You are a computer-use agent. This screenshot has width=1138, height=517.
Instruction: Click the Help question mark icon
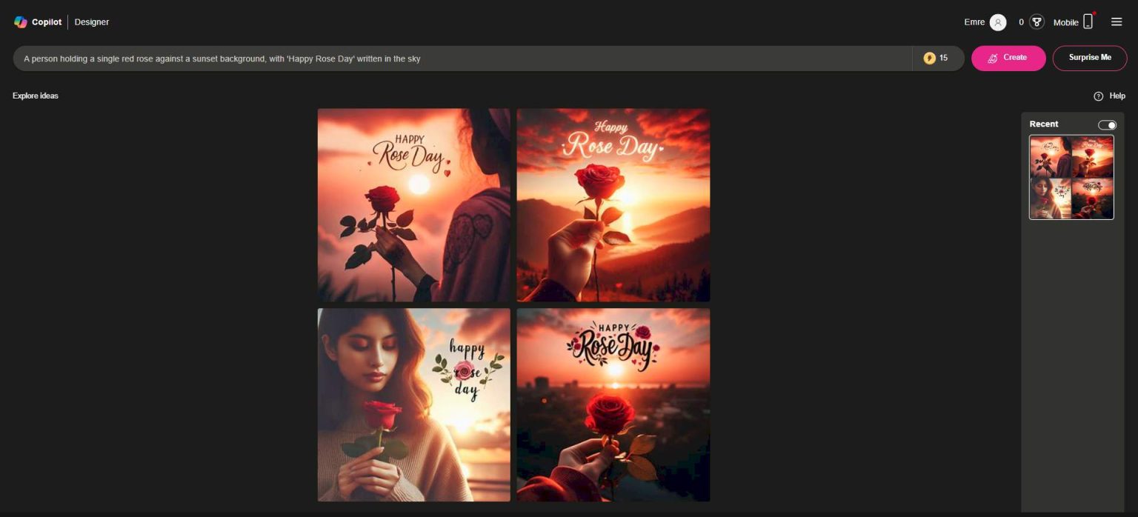[x=1099, y=96]
